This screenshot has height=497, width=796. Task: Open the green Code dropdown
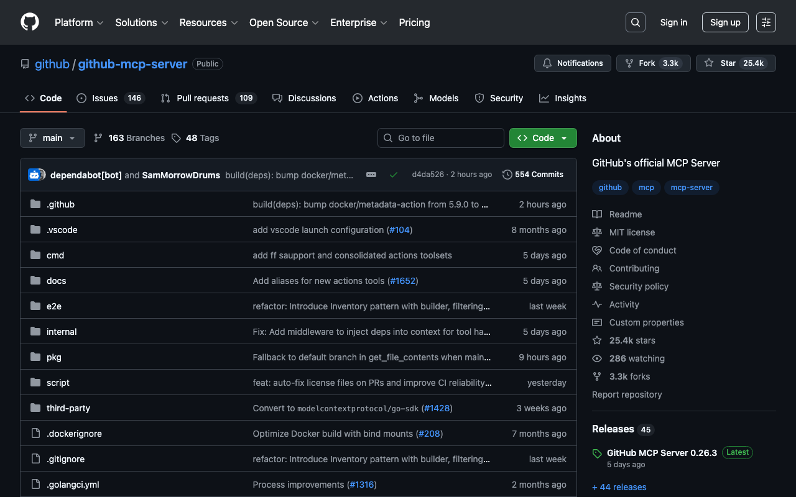point(543,138)
